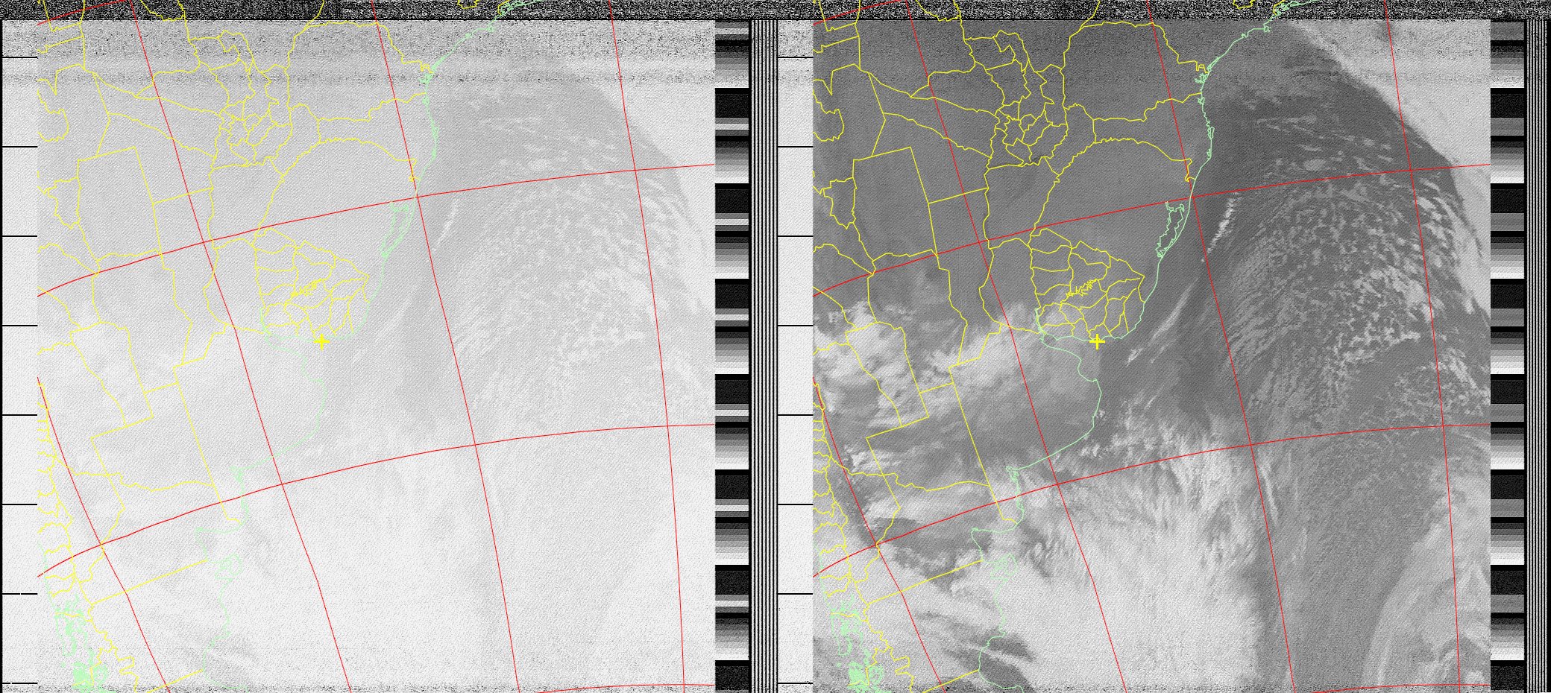Click the vertical sync stripe band between both images
This screenshot has height=693, width=1551.
(763, 356)
